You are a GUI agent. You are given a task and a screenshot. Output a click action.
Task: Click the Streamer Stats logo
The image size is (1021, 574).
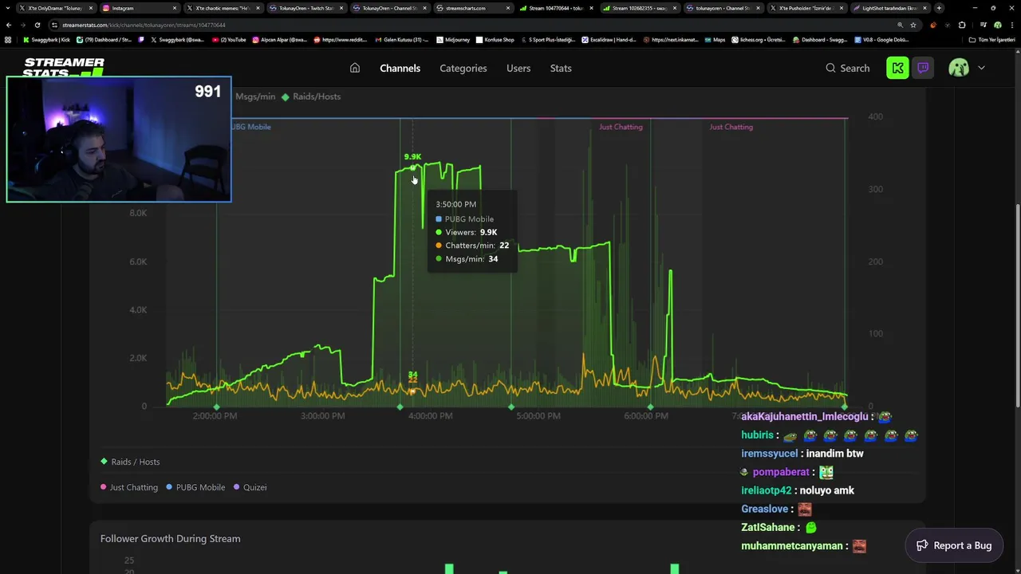[64, 67]
